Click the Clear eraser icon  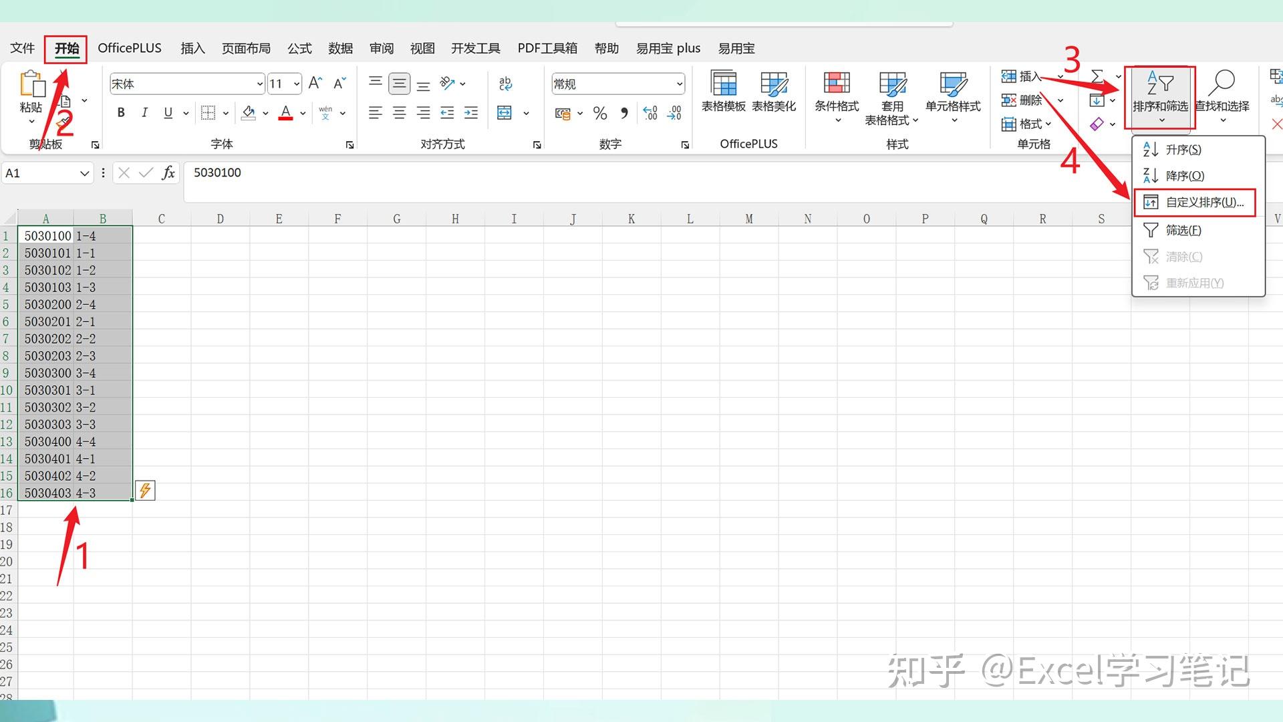point(1097,124)
